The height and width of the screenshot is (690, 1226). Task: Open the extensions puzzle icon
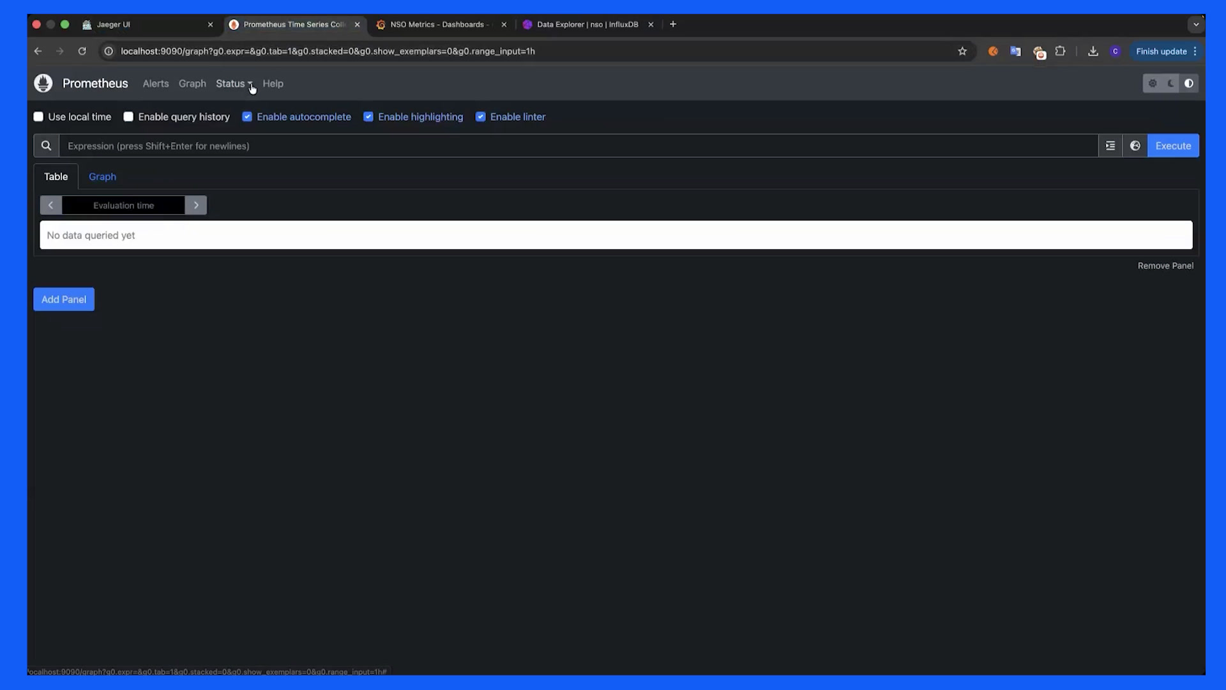[1060, 51]
